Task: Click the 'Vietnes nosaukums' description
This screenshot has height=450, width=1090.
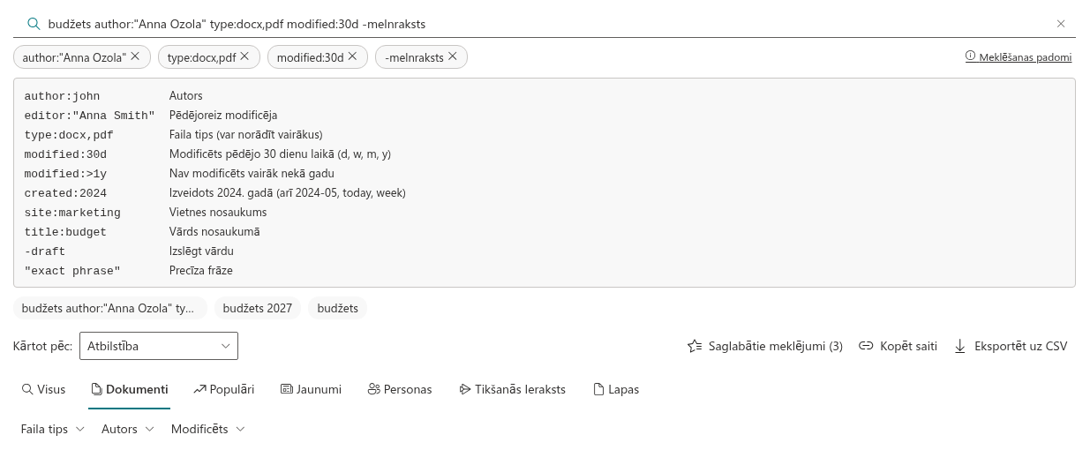Action: (218, 213)
